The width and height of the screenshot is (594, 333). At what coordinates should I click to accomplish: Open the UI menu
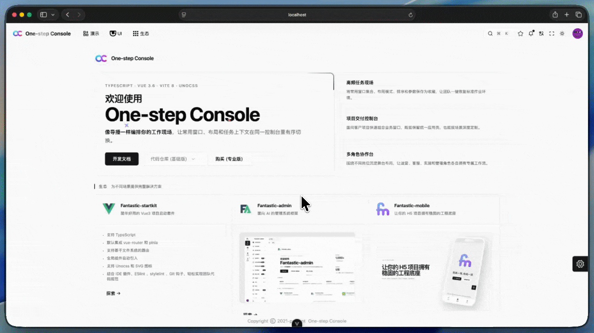[x=116, y=33]
